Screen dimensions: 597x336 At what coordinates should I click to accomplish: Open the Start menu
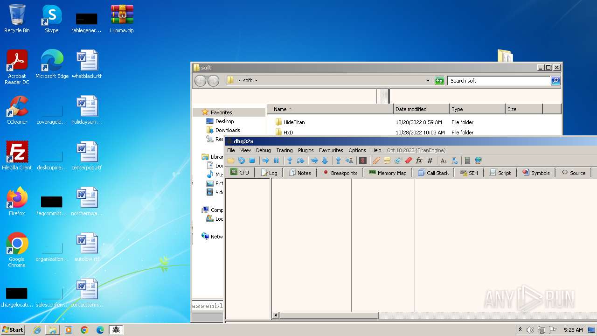point(13,329)
